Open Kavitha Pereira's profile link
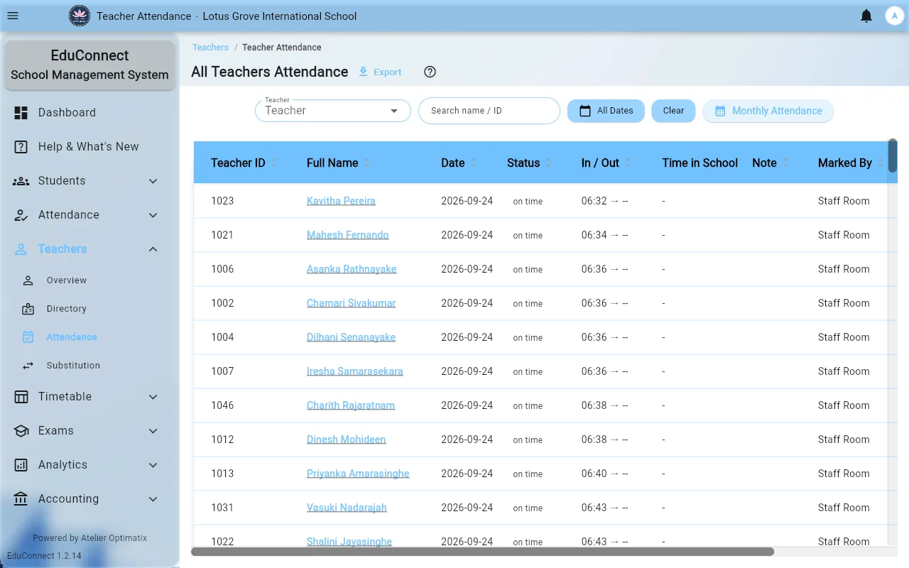The height and width of the screenshot is (568, 909). 341,201
